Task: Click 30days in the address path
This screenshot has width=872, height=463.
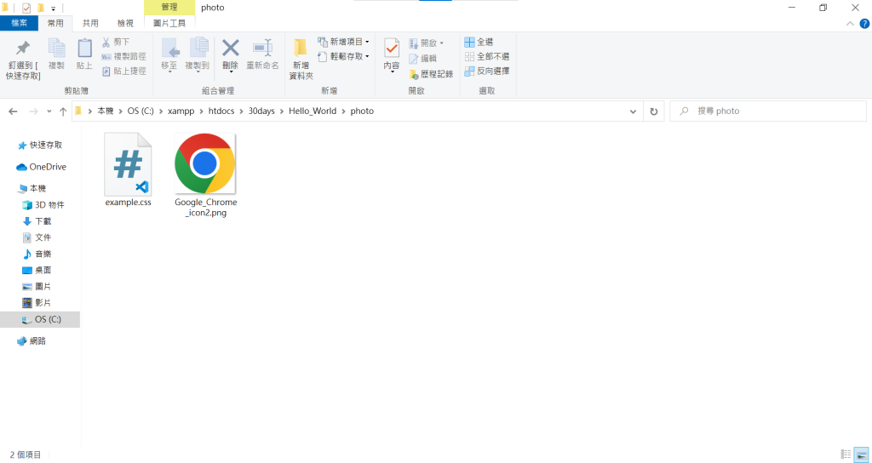Action: [x=261, y=111]
